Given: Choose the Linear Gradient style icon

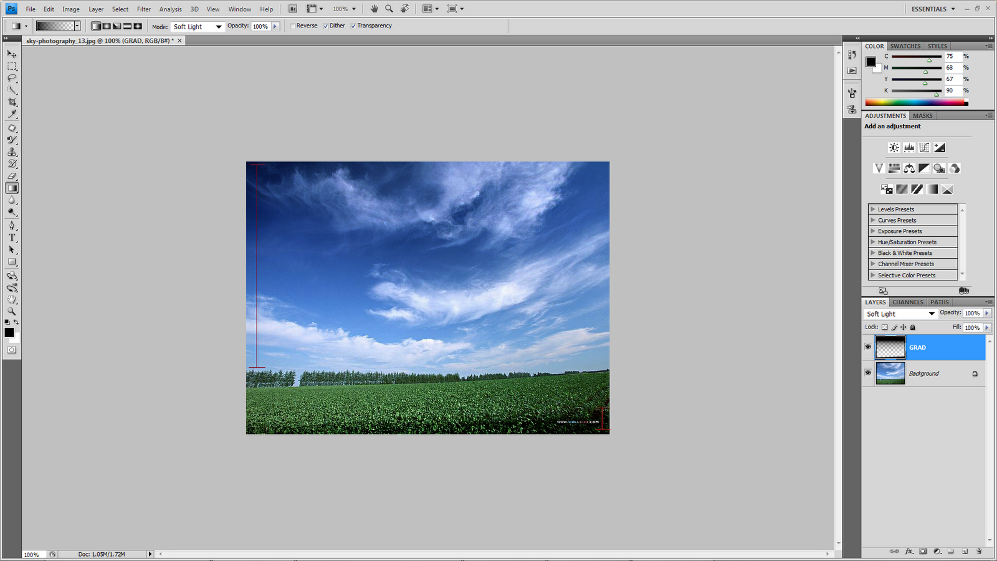Looking at the screenshot, I should coord(96,26).
